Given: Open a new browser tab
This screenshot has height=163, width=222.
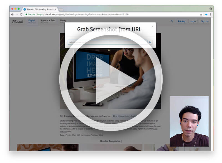Looking at the screenshot, I should [61, 9].
